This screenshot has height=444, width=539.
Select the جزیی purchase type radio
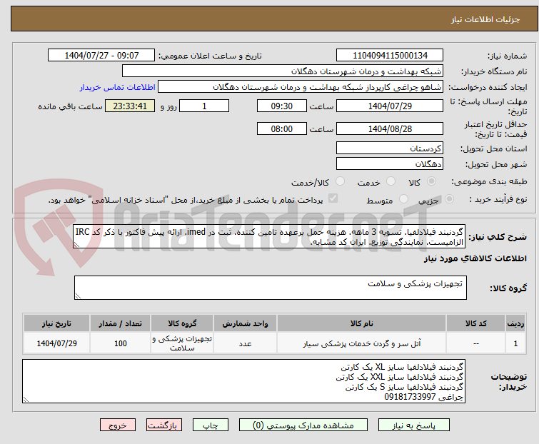click(449, 199)
